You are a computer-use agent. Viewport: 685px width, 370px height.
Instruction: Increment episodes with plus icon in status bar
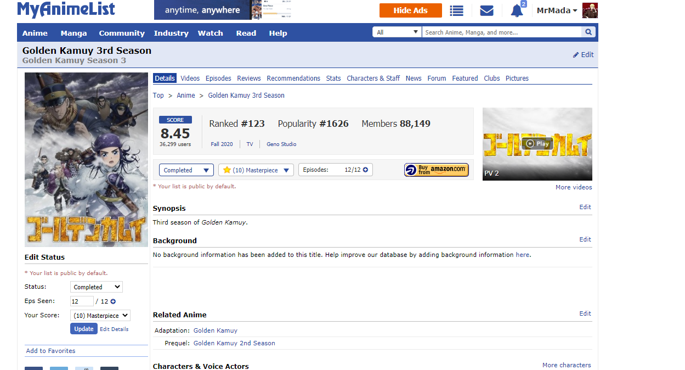(x=365, y=170)
